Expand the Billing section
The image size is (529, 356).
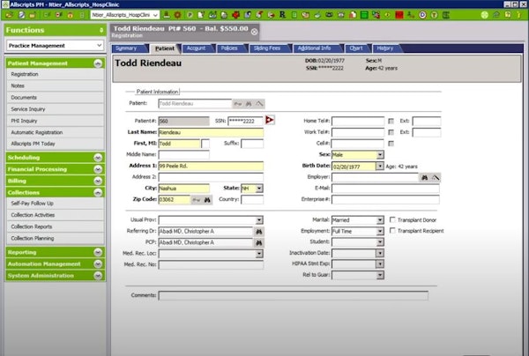point(98,181)
